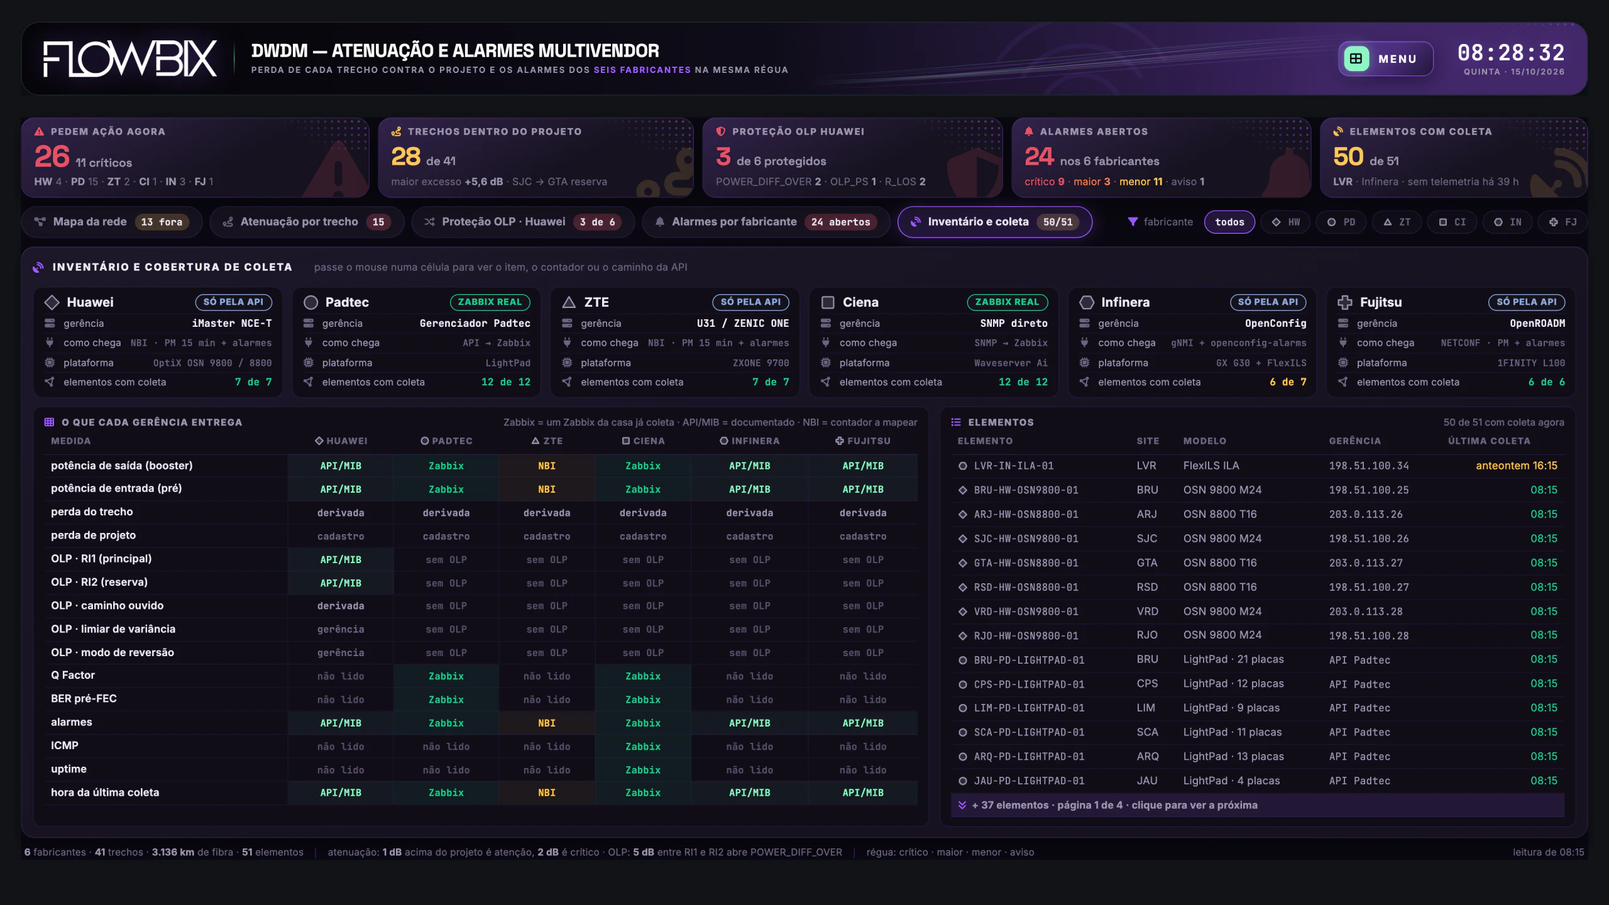Select Inventário e coleta tab
Screen dimensions: 1609x905
[995, 222]
